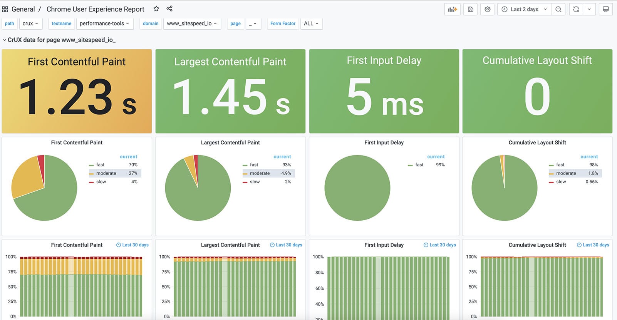Toggle slow series in First Contentful Paint legend
Image resolution: width=617 pixels, height=320 pixels.
pyautogui.click(x=101, y=182)
